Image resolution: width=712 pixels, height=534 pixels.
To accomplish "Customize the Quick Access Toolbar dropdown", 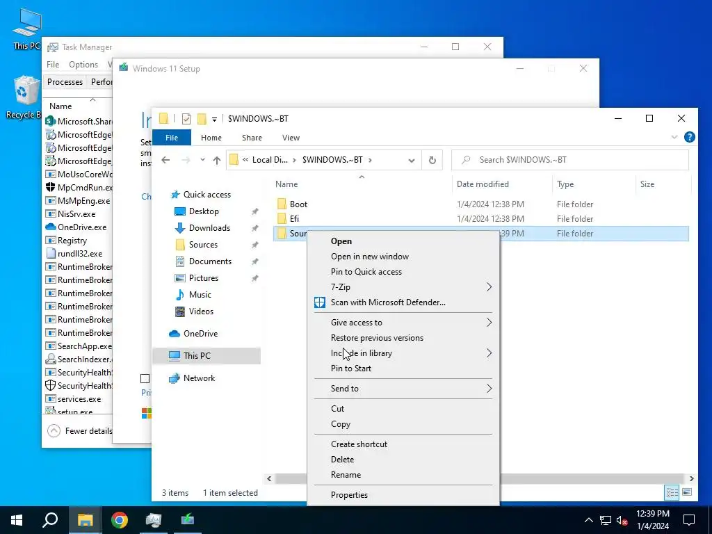I will (214, 120).
